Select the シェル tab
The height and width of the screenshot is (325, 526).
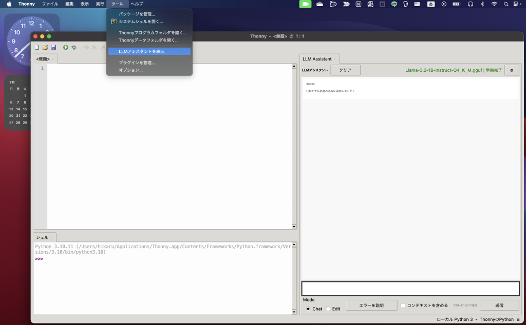click(42, 238)
